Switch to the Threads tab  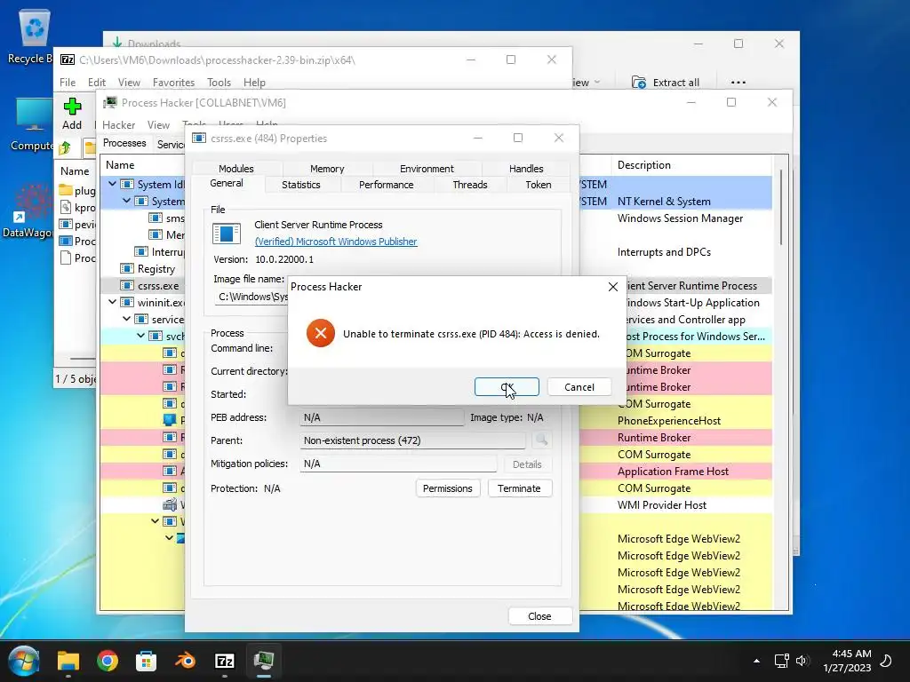tap(469, 185)
